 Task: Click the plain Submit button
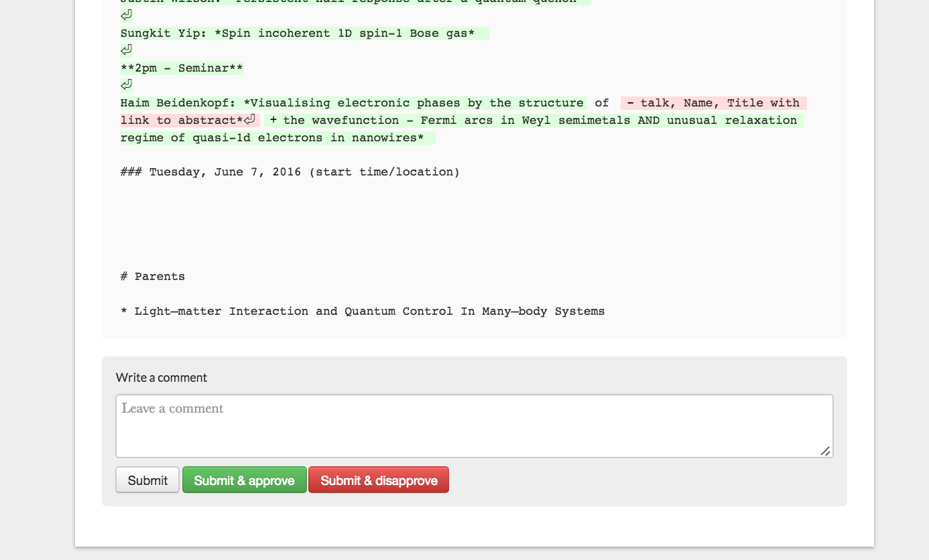pyautogui.click(x=147, y=480)
